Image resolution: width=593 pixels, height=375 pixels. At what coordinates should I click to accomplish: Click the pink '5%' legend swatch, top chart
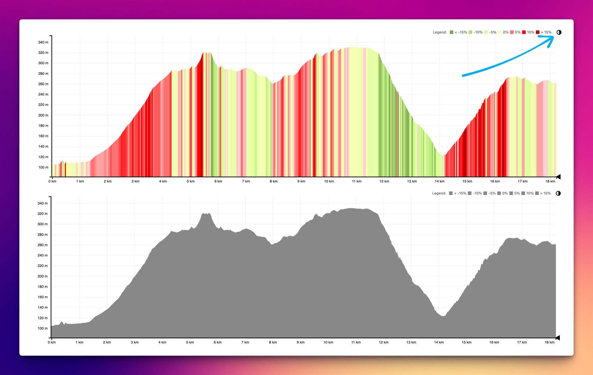tap(512, 32)
